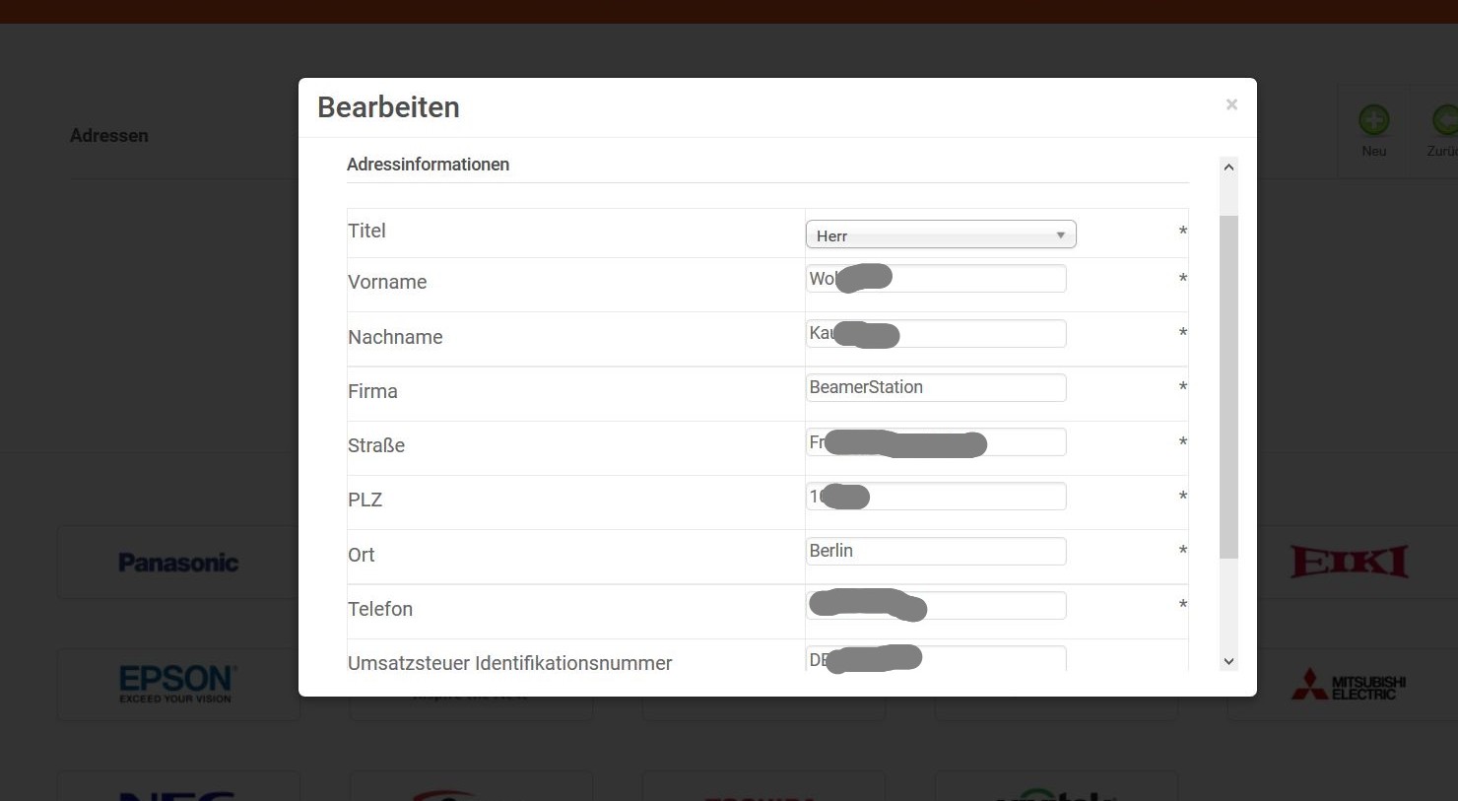The width and height of the screenshot is (1458, 801).
Task: Open the Titel dropdown showing Herr
Action: coord(941,234)
